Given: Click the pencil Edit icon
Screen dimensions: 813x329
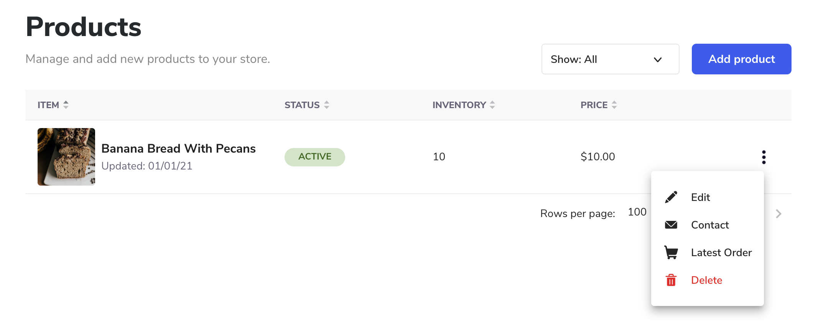Looking at the screenshot, I should click(x=671, y=197).
